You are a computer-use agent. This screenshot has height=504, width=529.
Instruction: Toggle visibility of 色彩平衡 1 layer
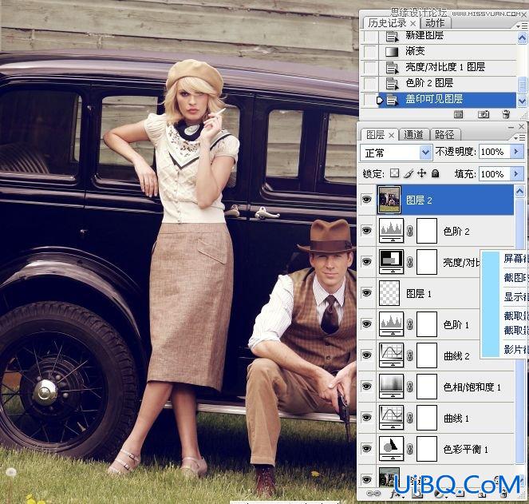pyautogui.click(x=367, y=449)
